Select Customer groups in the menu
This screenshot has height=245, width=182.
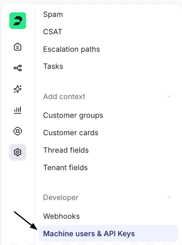coord(73,116)
